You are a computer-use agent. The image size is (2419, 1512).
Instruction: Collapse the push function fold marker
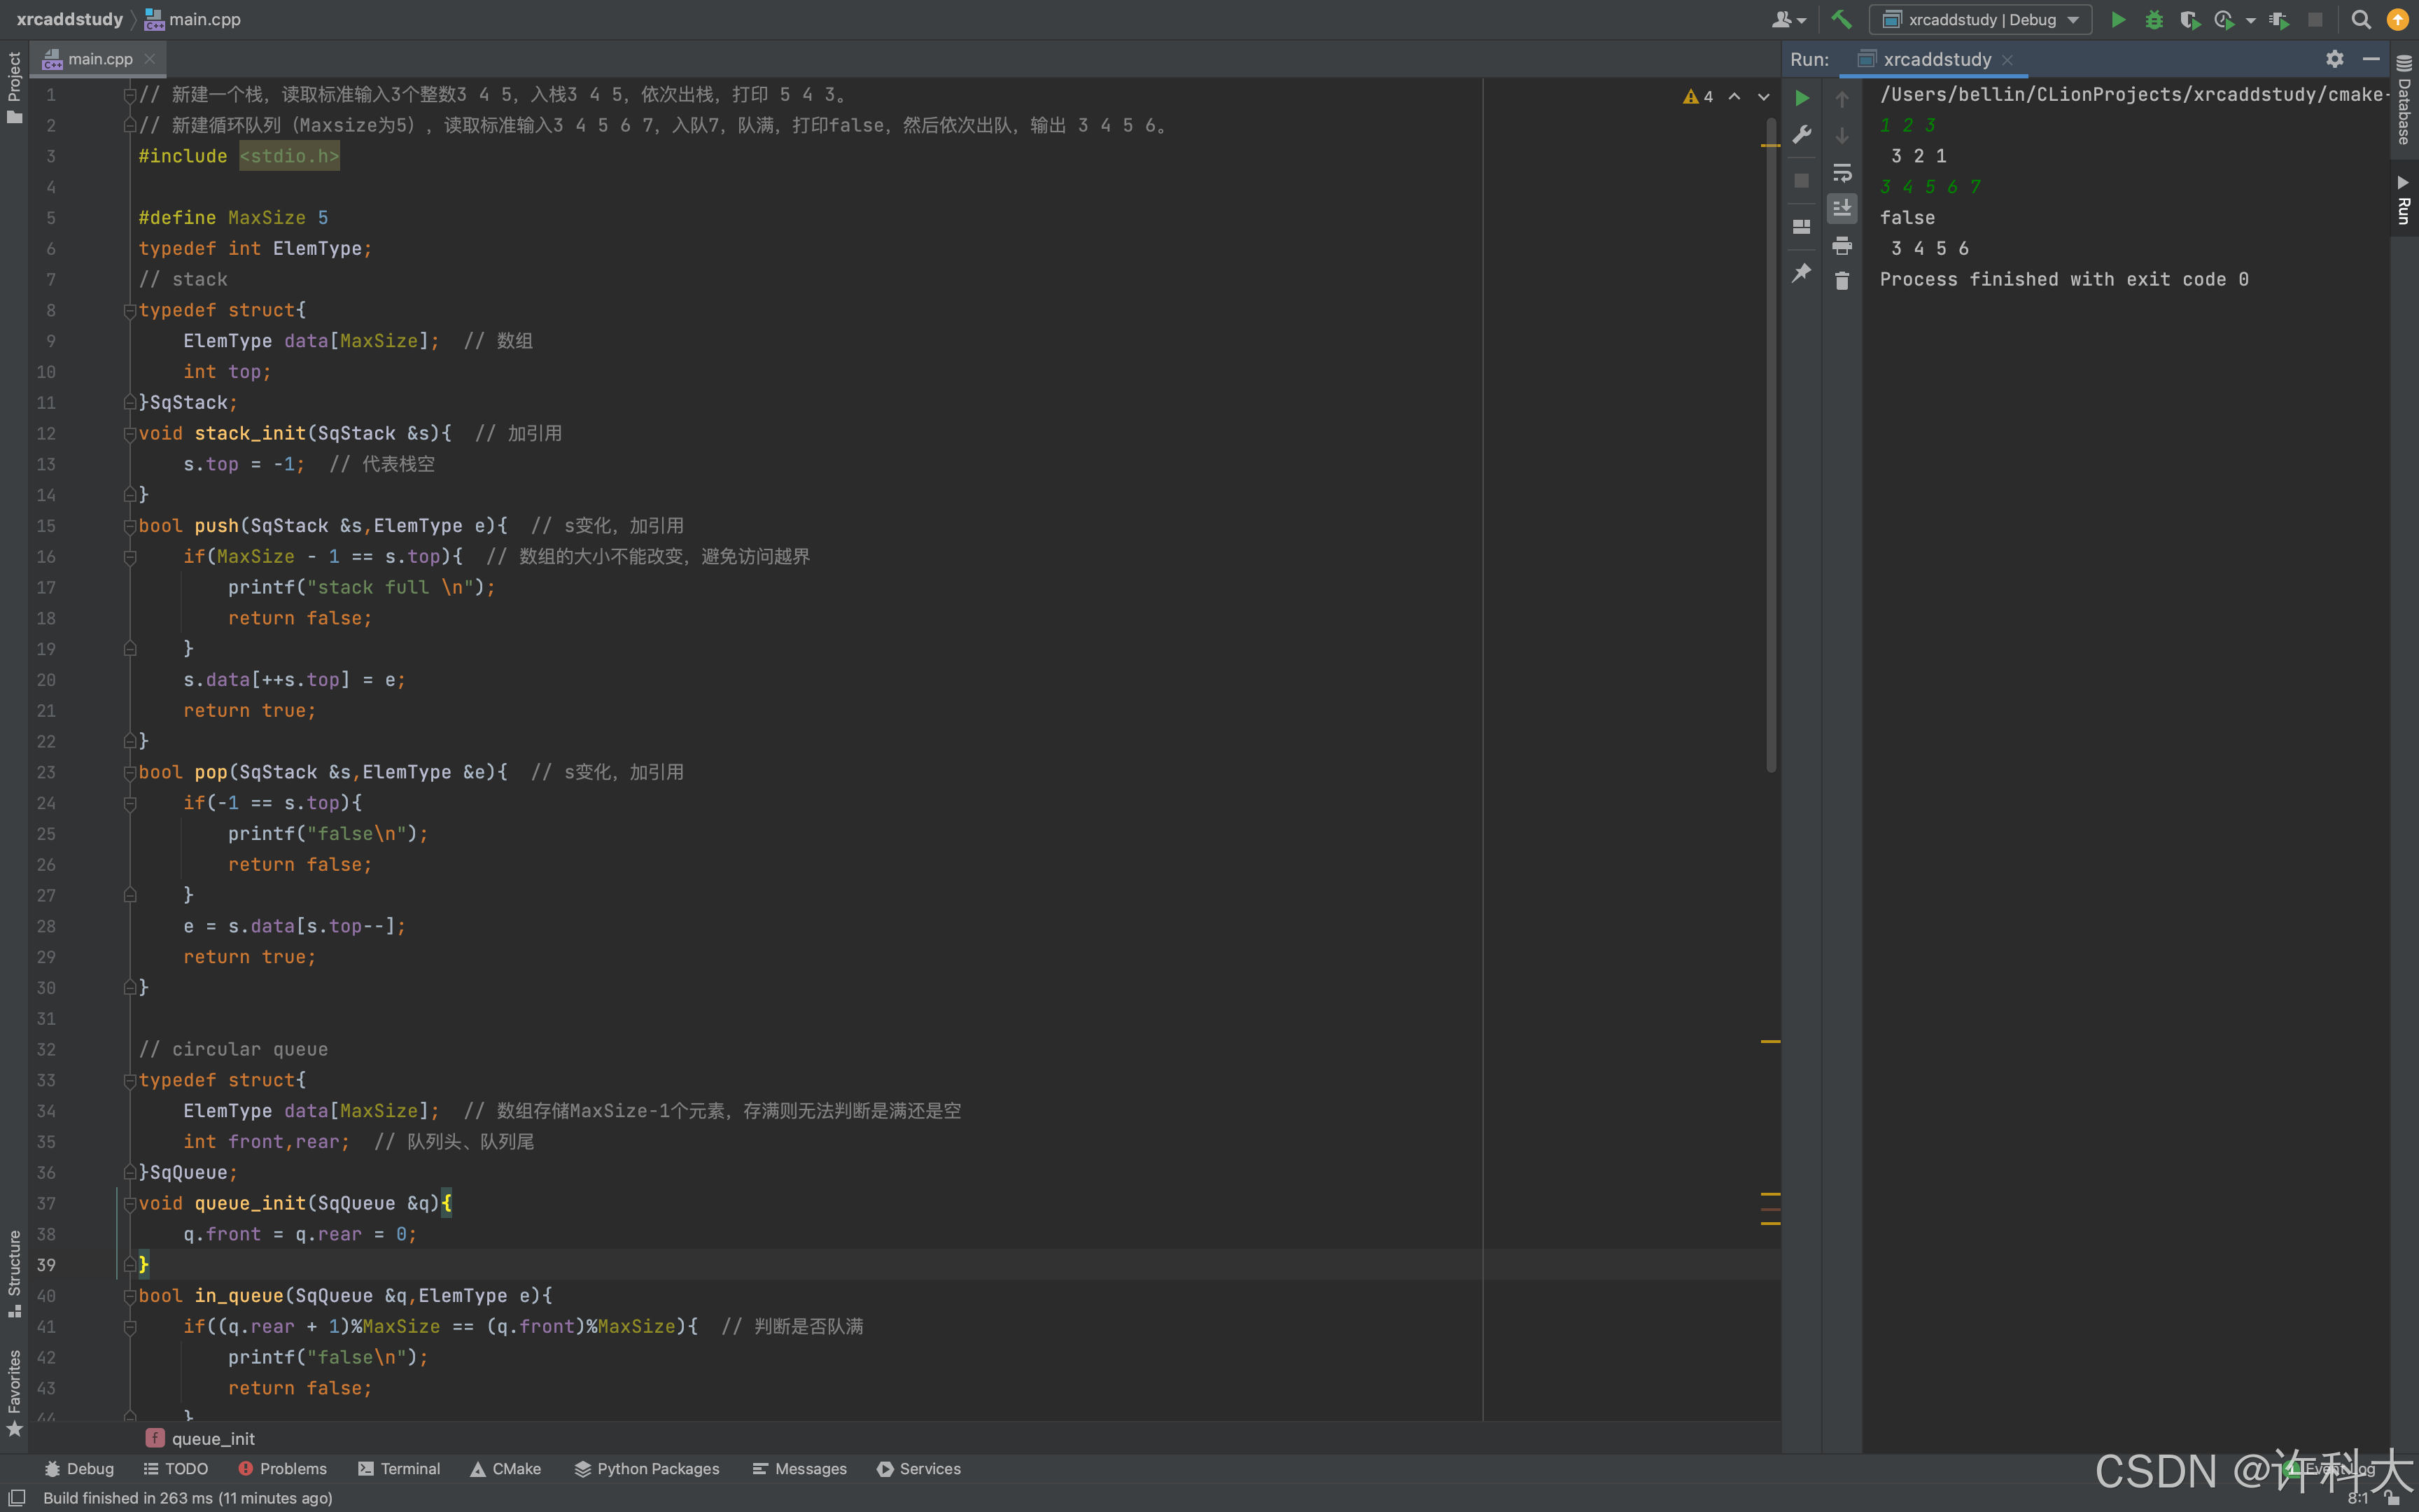pos(130,526)
